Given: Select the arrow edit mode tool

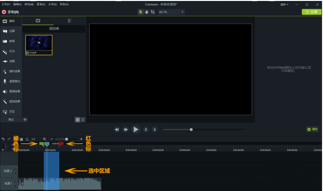Looking at the screenshot, I should pyautogui.click(x=140, y=12).
